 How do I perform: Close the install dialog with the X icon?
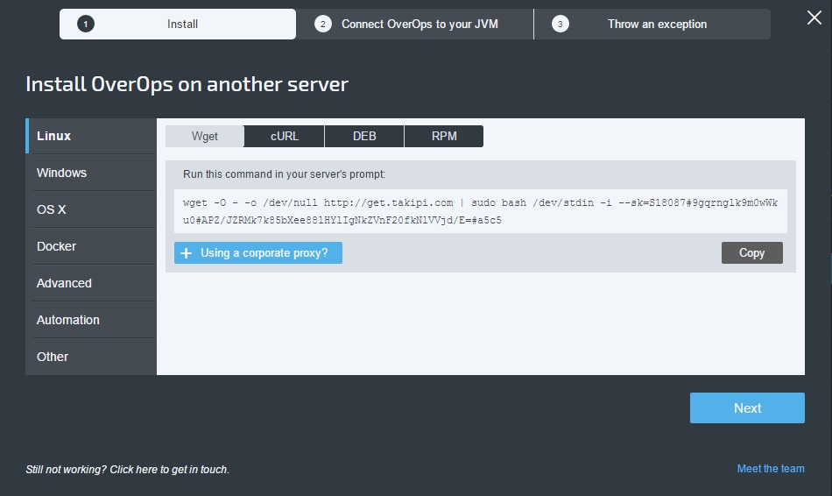tap(814, 18)
